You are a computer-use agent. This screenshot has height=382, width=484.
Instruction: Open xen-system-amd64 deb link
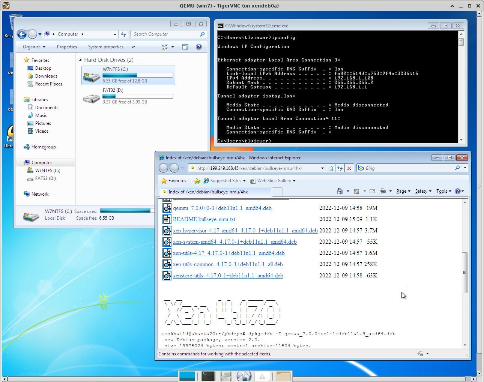click(235, 242)
